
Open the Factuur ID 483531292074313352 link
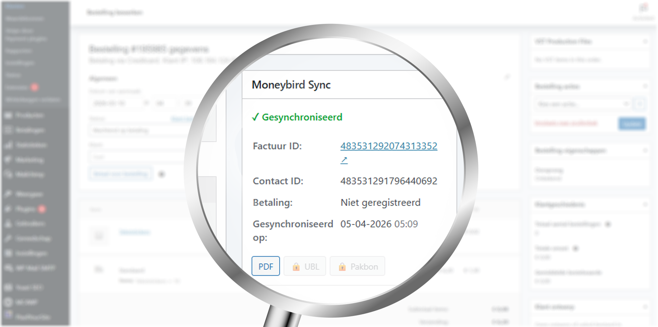point(388,146)
